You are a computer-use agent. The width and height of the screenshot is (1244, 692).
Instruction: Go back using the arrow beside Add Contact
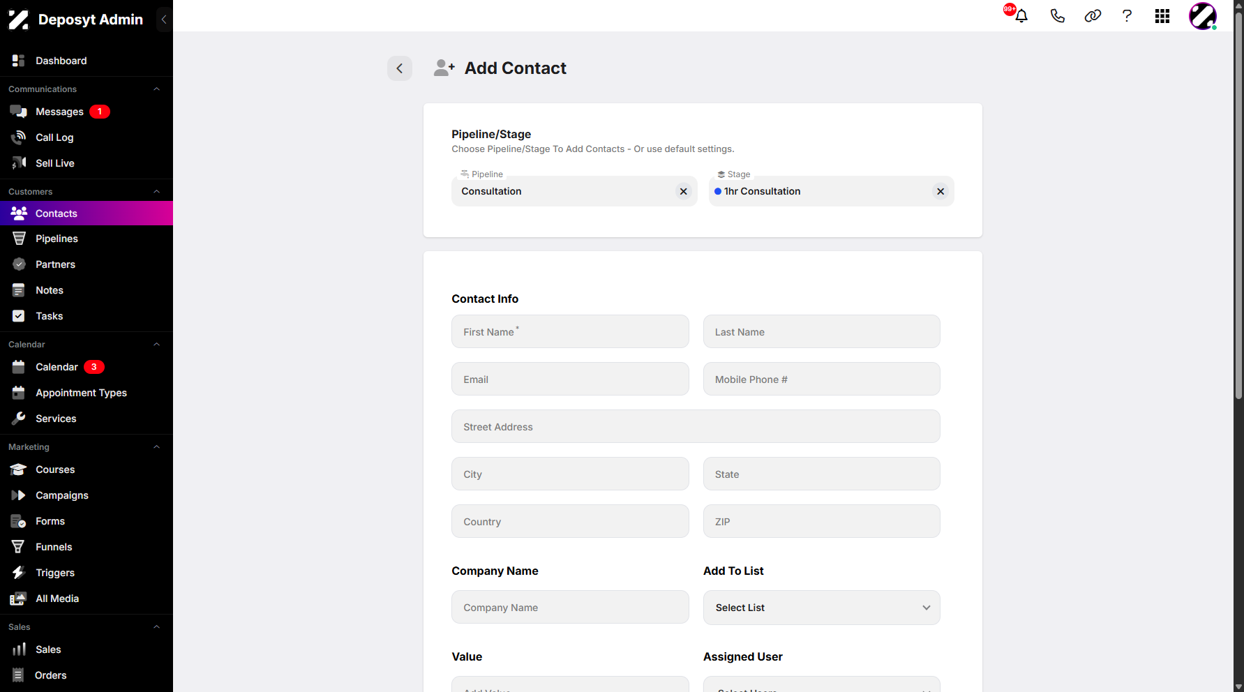400,68
